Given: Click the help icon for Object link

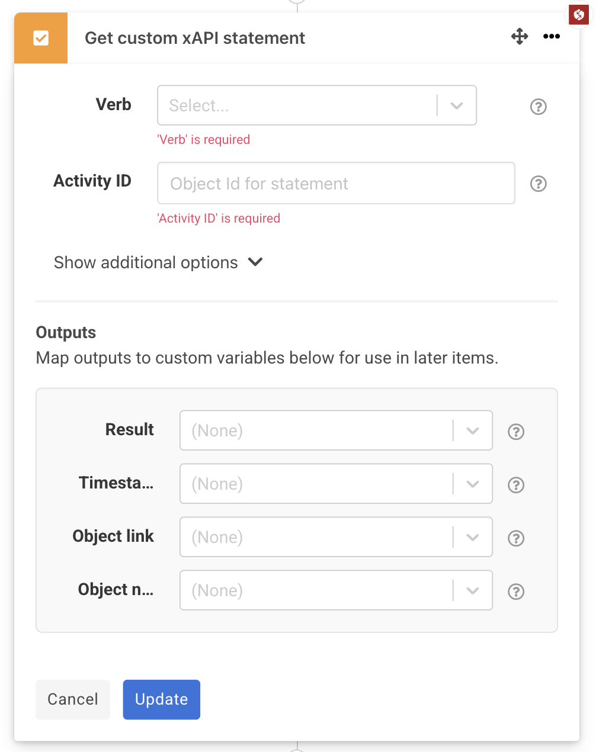Looking at the screenshot, I should 515,538.
